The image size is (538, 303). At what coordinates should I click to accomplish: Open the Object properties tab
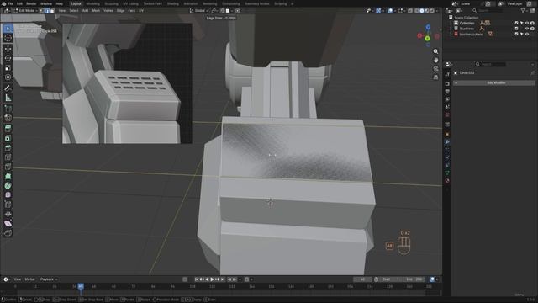click(x=447, y=134)
